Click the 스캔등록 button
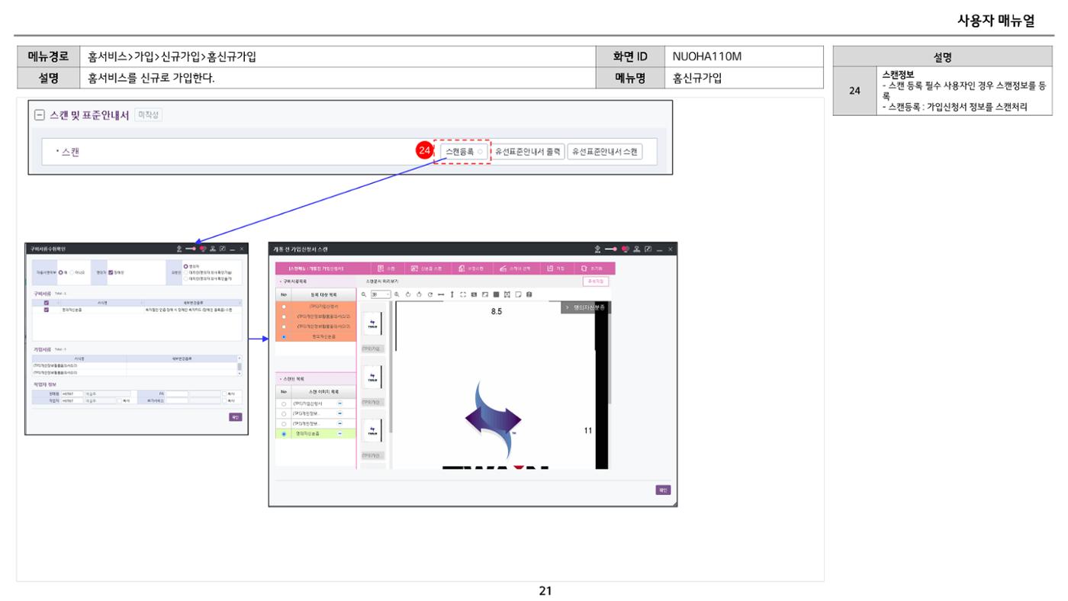Screen dimensions: 1068x601 point(463,152)
